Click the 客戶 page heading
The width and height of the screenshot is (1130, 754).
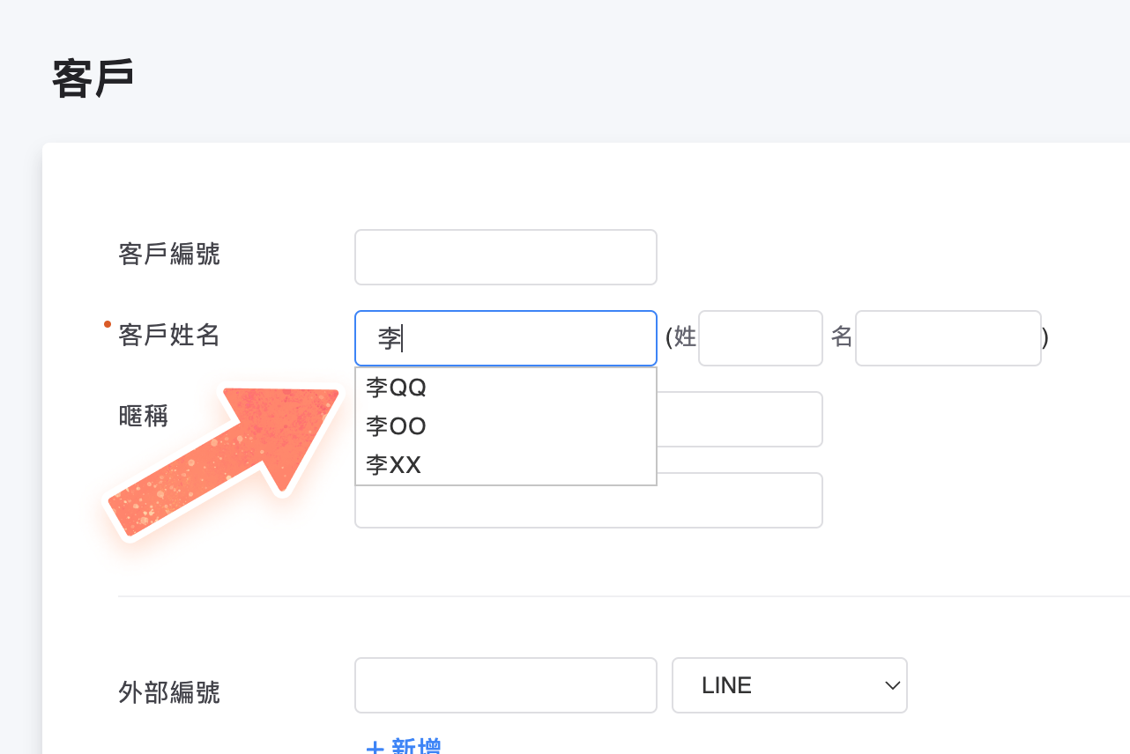pos(91,76)
